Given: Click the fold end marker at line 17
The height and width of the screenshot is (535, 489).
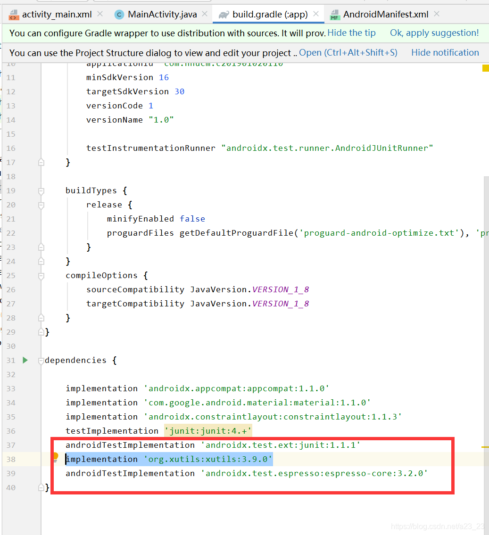Looking at the screenshot, I should [41, 162].
